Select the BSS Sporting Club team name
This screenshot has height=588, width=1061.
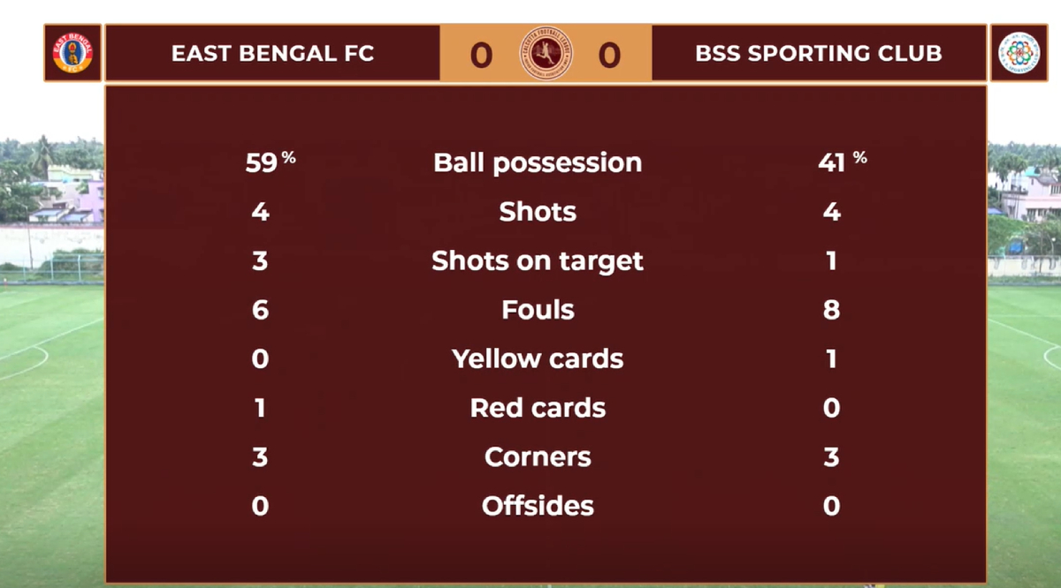818,54
